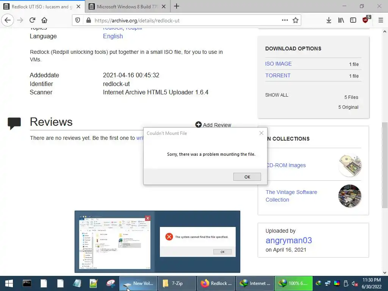Screen dimensions: 388x291
Task: Open tracking protection shield icon
Action: [78, 20]
